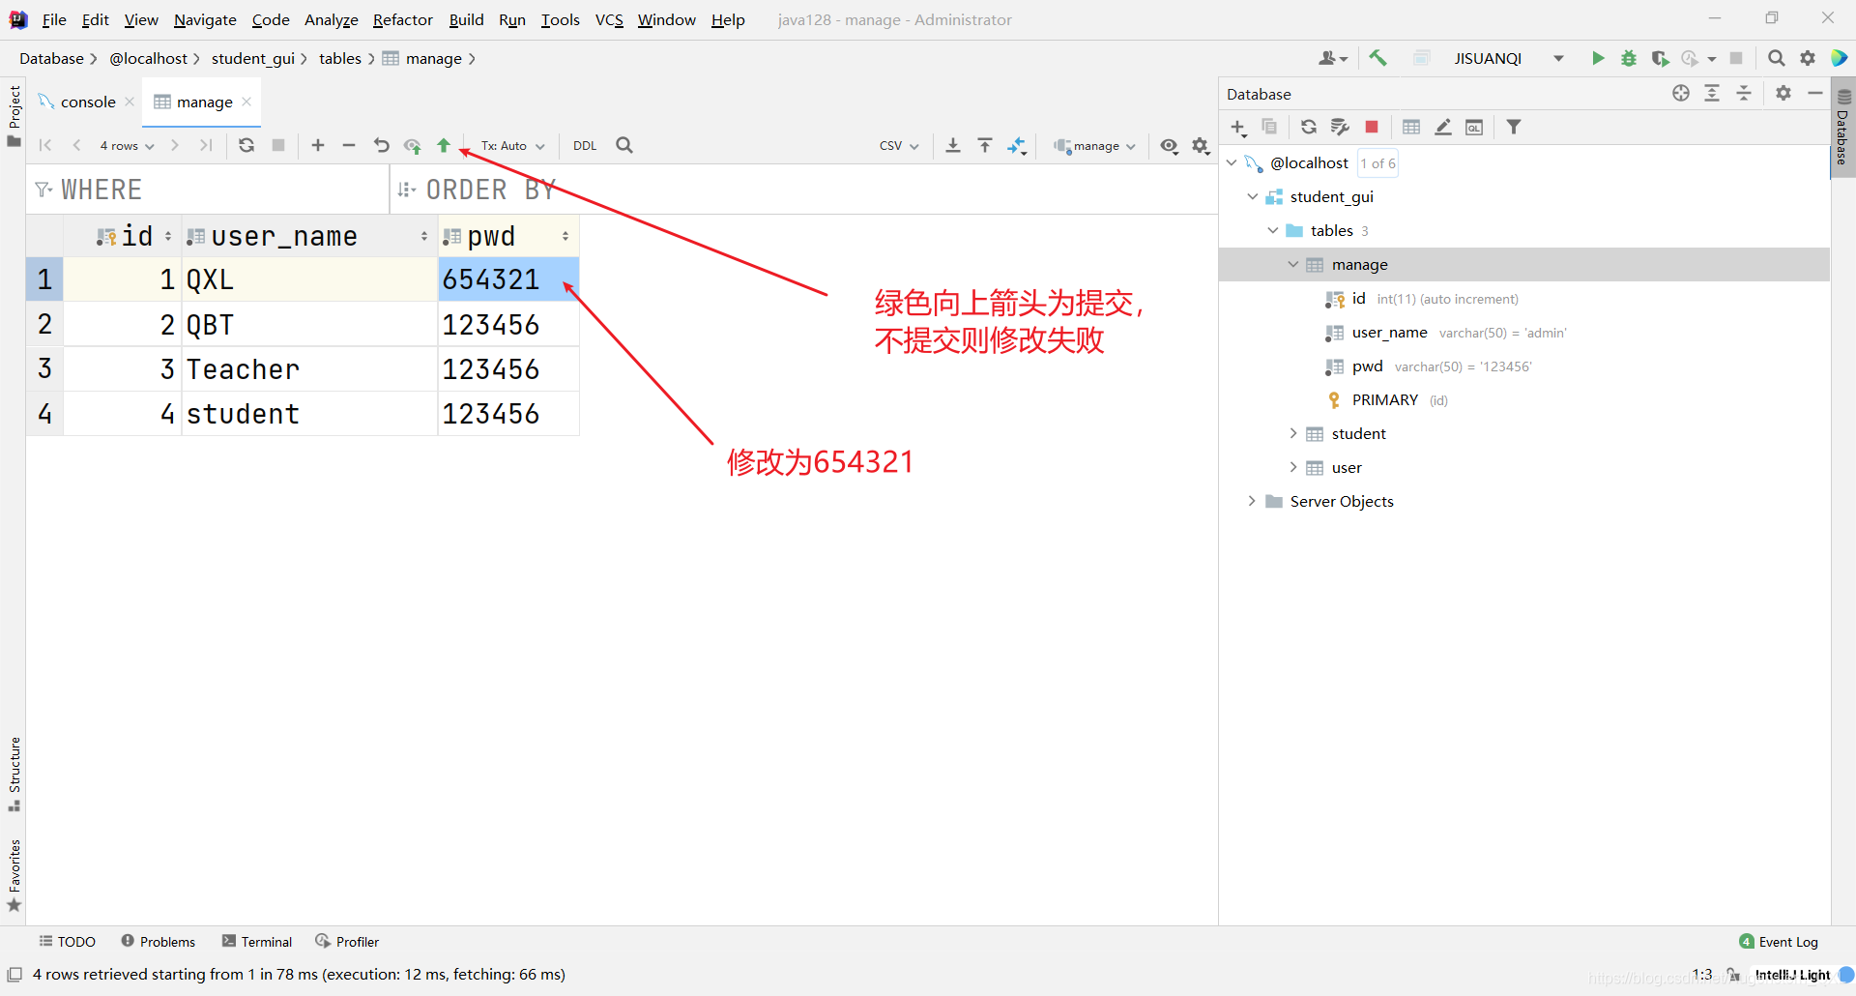Filter objects in Database panel
1856x996 pixels.
[x=1514, y=128]
